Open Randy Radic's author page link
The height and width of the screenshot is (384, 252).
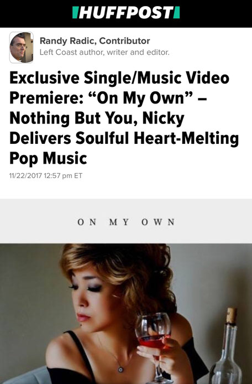pos(67,40)
